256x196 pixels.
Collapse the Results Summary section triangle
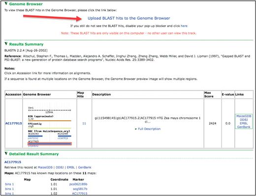click(x=6, y=44)
